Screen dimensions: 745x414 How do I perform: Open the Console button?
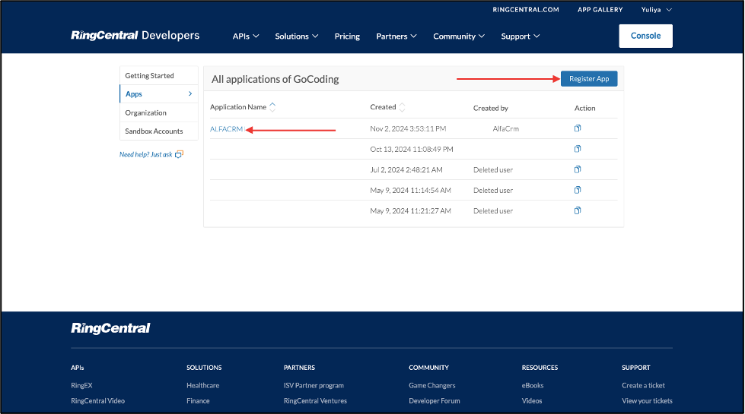[645, 36]
